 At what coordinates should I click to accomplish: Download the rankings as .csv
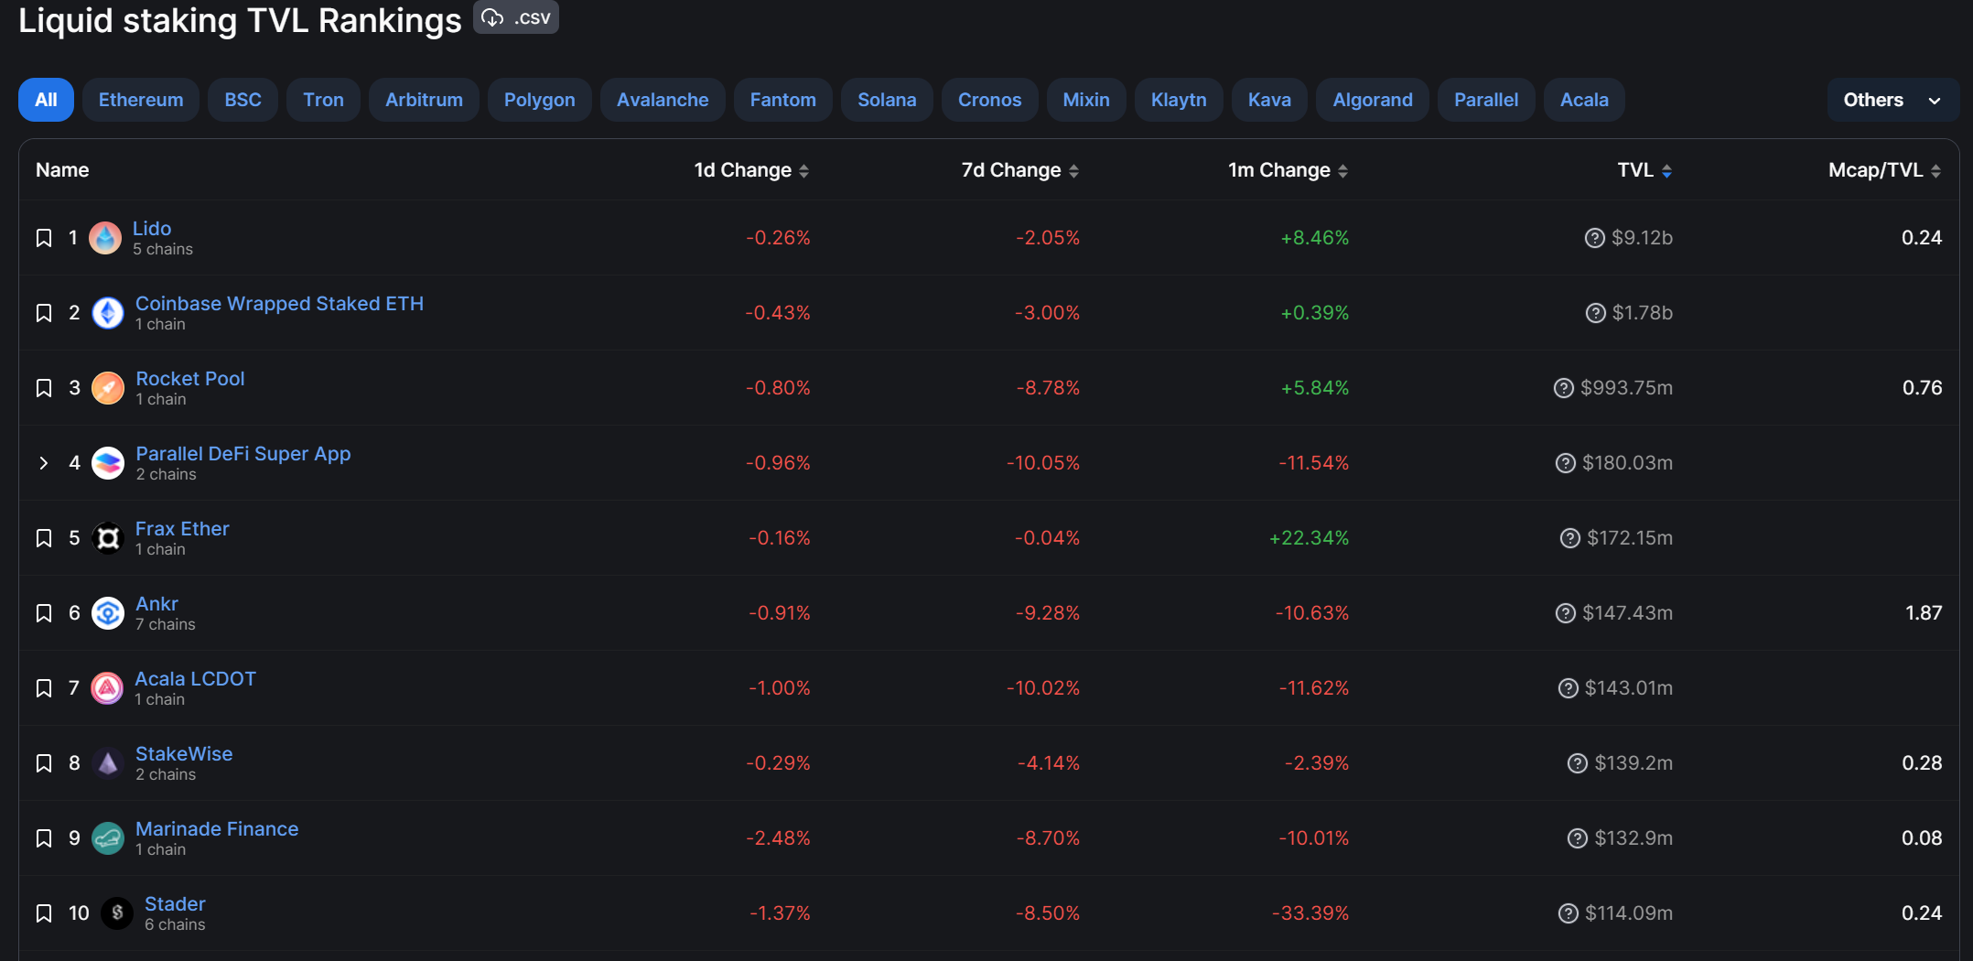pyautogui.click(x=516, y=17)
